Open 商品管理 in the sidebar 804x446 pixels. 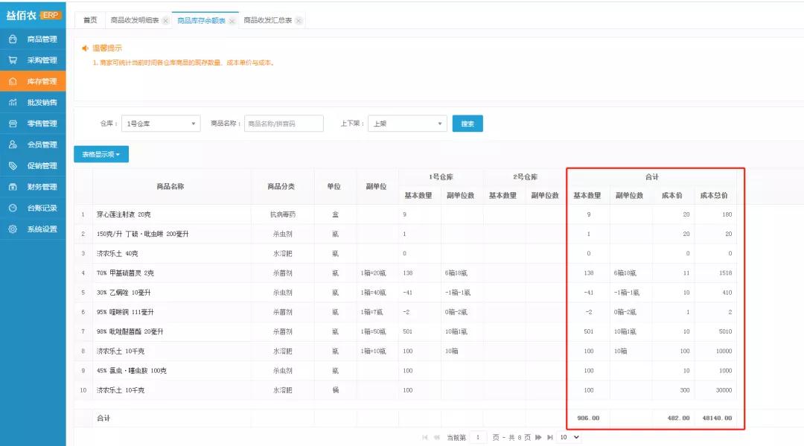point(41,39)
